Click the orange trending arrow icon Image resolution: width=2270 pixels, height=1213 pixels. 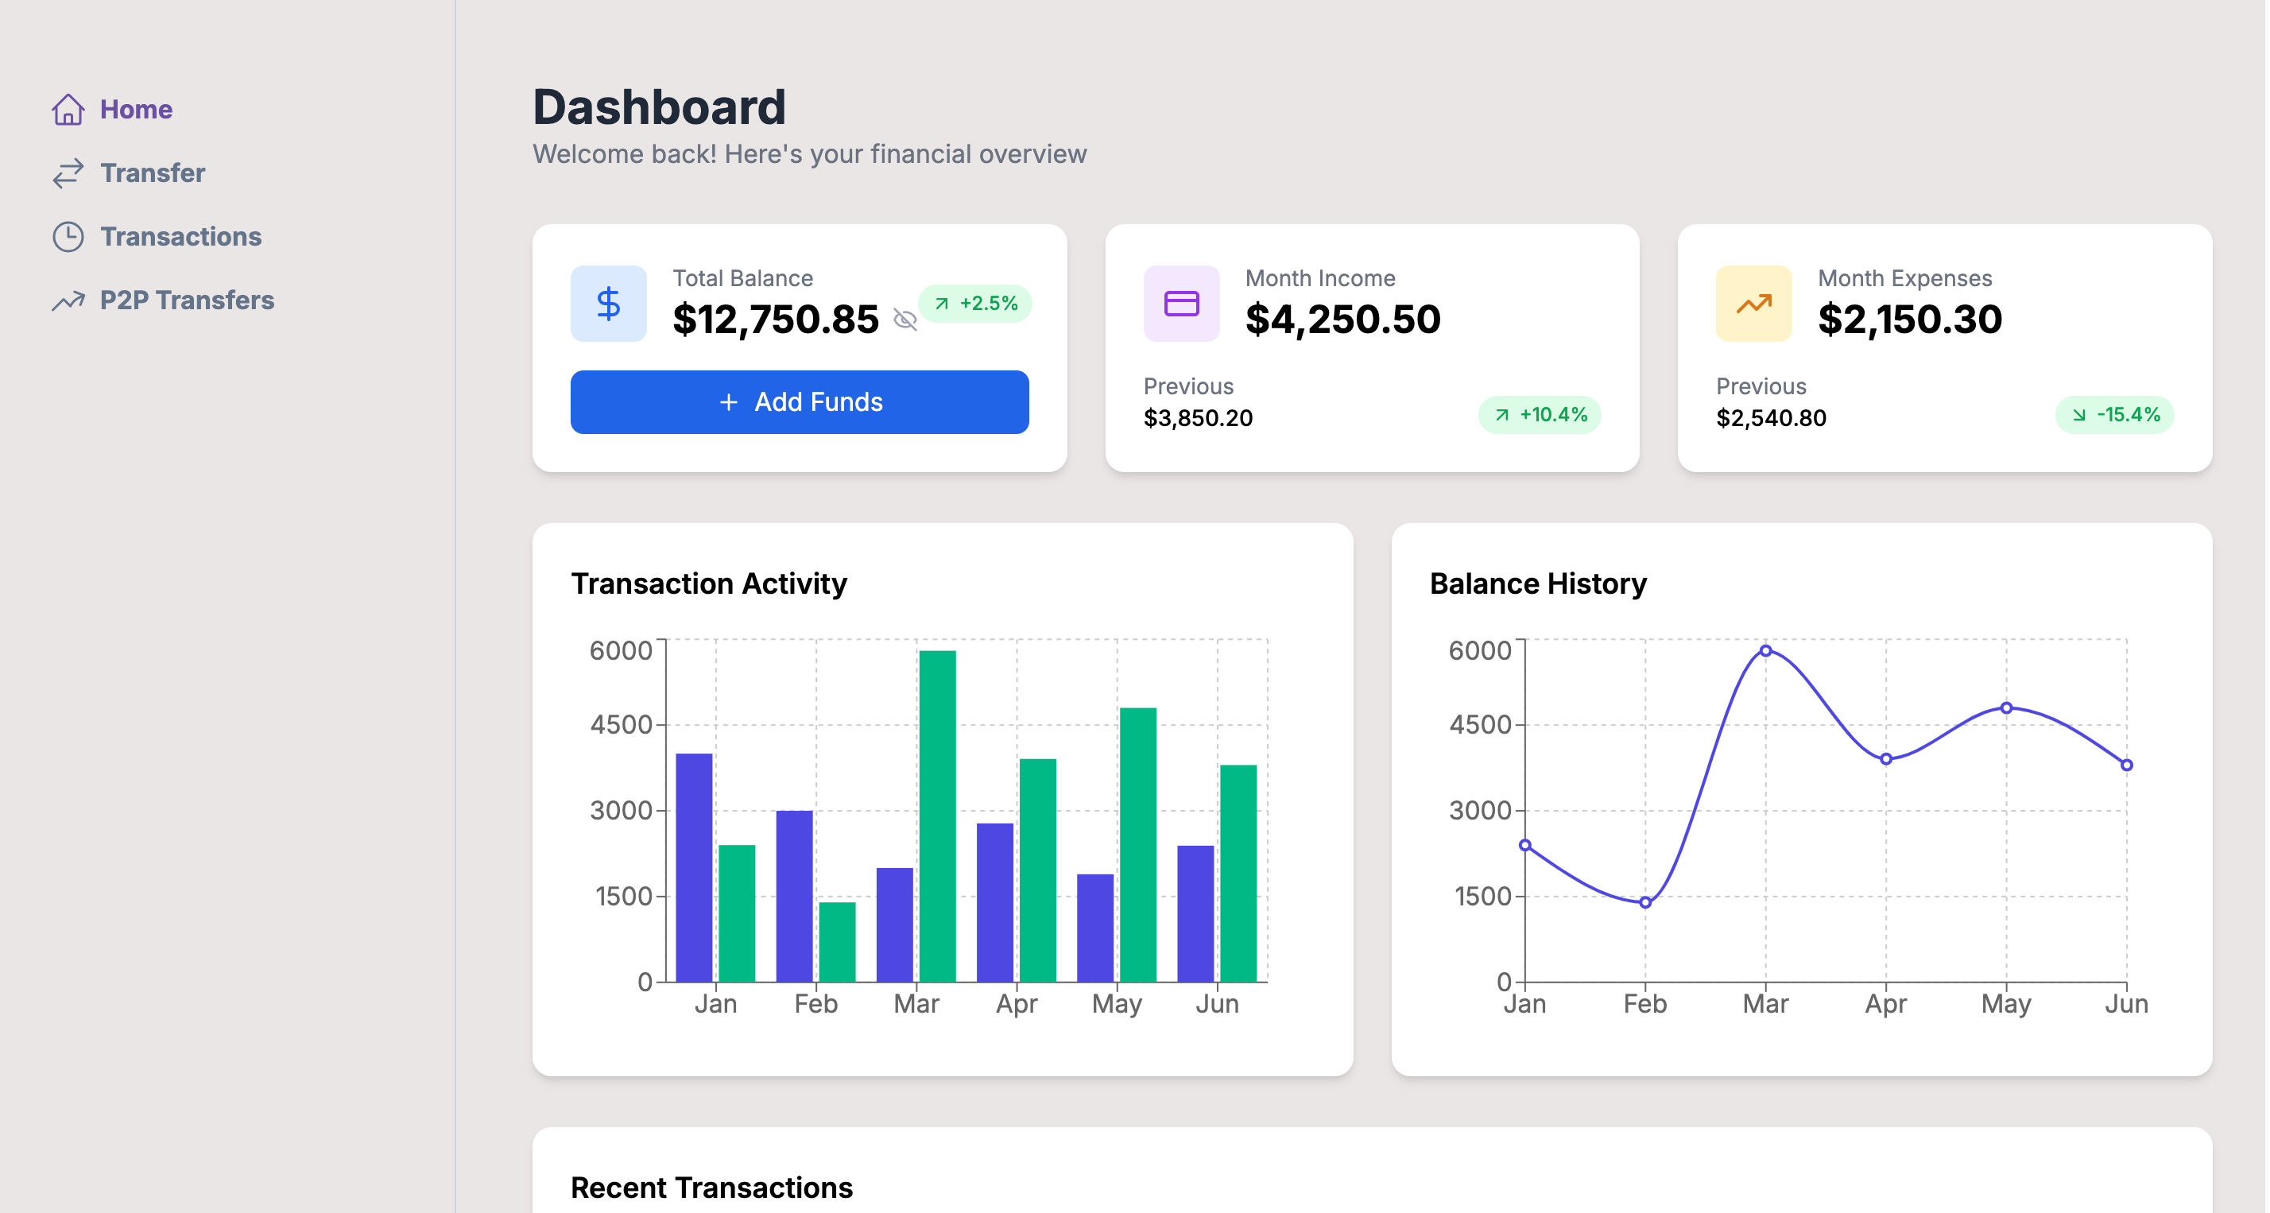pos(1753,304)
